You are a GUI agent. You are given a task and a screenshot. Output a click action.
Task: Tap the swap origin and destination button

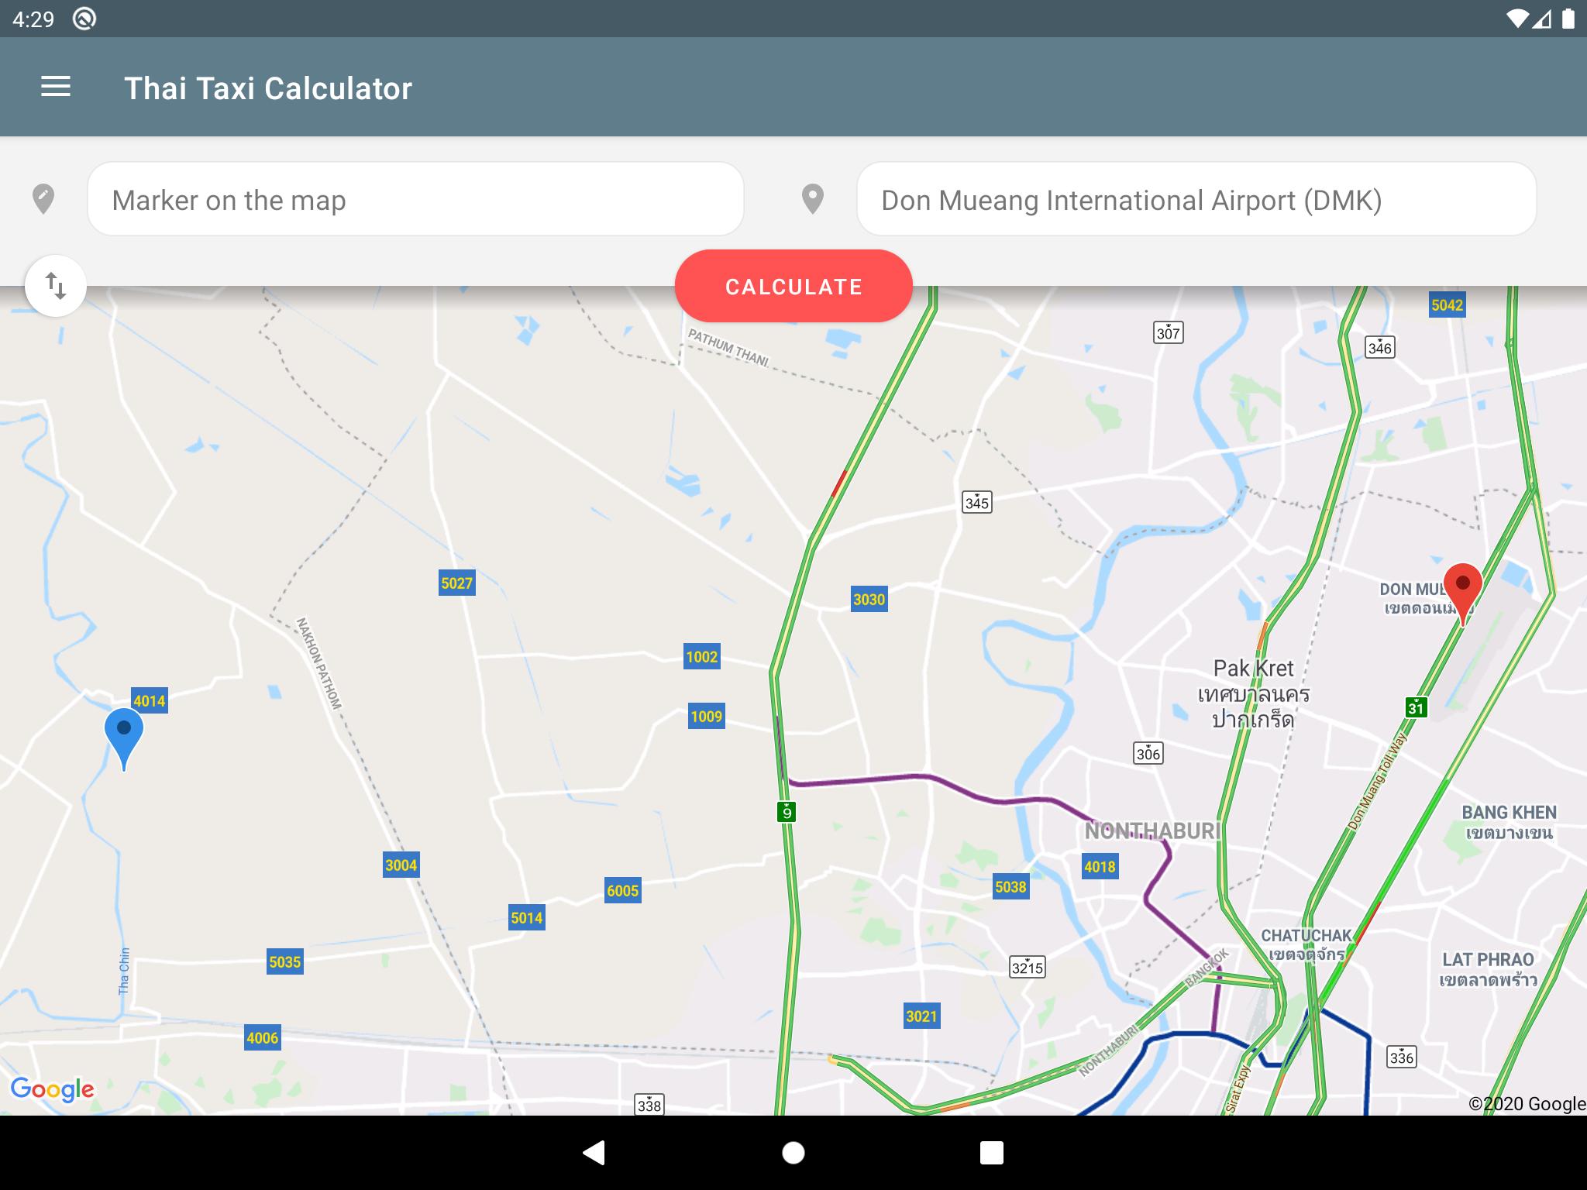click(x=56, y=286)
